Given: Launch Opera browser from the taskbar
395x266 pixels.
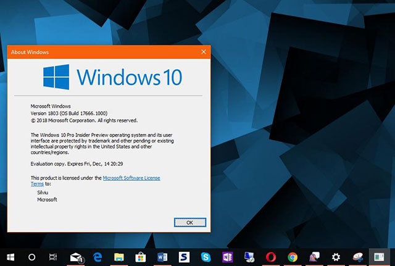Looking at the screenshot, I should pyautogui.click(x=271, y=257).
